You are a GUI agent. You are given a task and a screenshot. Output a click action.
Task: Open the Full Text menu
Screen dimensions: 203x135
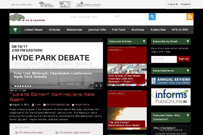[x=119, y=30]
